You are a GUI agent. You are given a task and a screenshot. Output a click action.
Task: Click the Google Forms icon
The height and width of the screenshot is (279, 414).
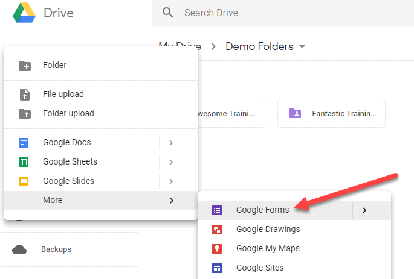coord(217,210)
